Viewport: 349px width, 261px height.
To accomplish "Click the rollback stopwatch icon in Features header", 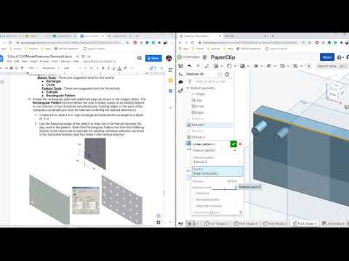I will pyautogui.click(x=227, y=74).
